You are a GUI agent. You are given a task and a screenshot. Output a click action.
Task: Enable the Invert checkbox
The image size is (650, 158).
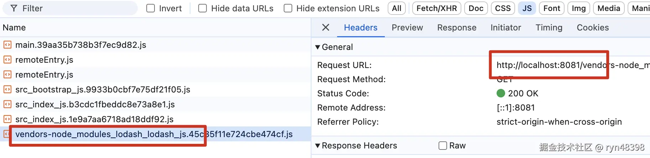click(151, 8)
